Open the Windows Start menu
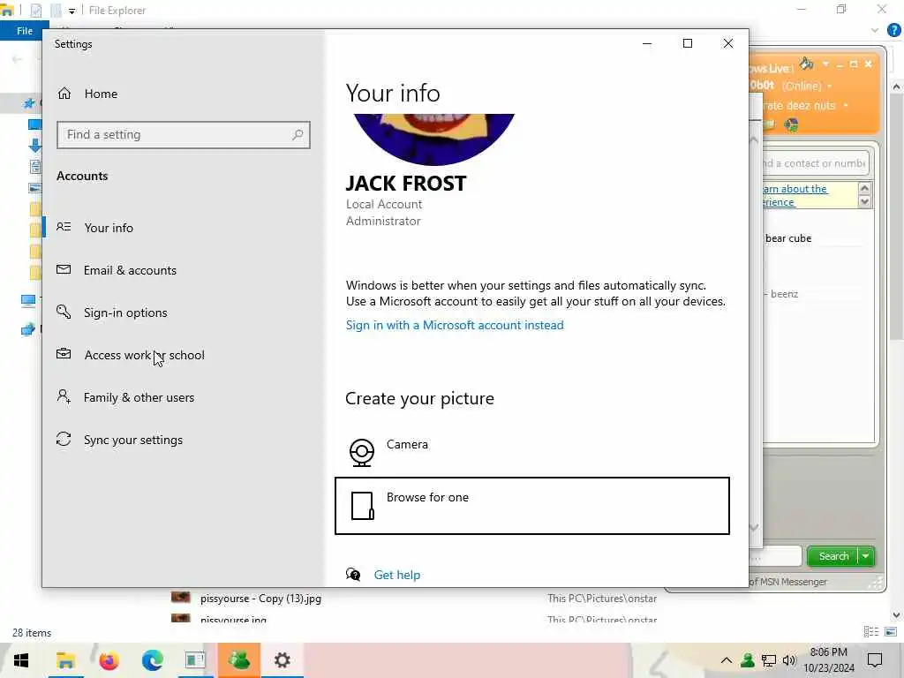The image size is (904, 678). tap(21, 660)
